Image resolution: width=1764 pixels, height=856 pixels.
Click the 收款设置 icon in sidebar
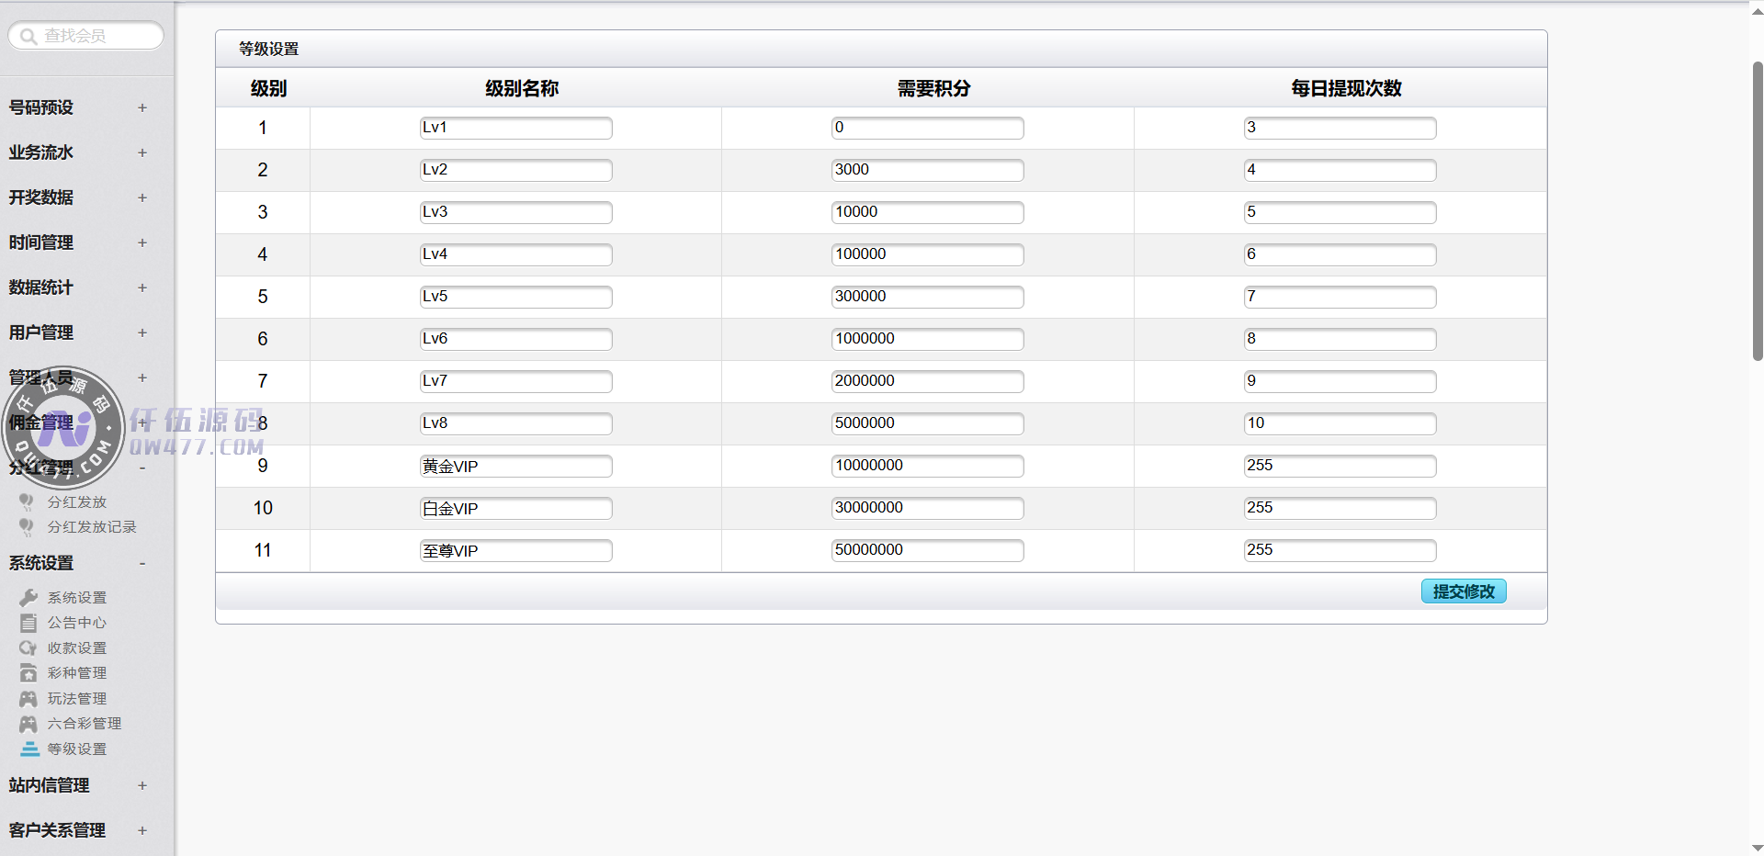(28, 648)
